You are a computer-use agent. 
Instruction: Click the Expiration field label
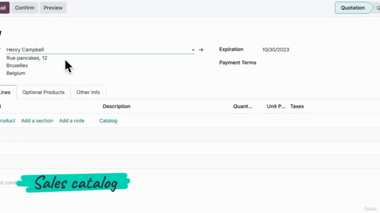231,49
